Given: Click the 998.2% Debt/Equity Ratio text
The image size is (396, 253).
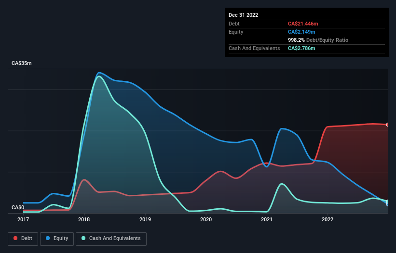Looking at the screenshot, I should (x=318, y=40).
